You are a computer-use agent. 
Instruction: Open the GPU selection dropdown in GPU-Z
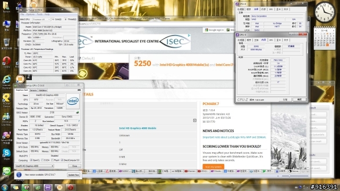tap(35, 166)
